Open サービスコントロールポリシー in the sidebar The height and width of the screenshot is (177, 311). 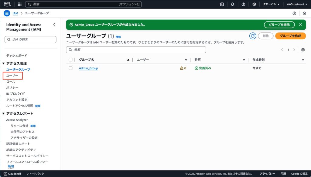(27, 156)
